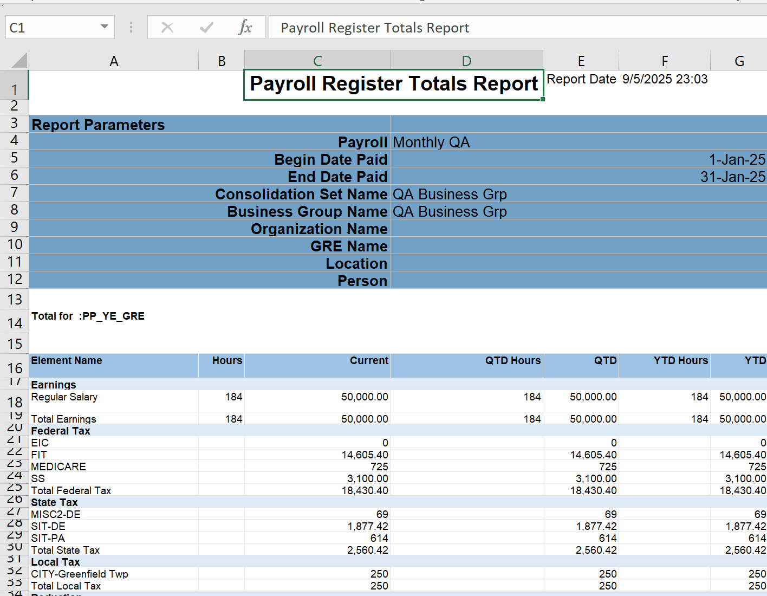Click the vertical ellipsis next to the Name Box
The image size is (767, 596).
[131, 27]
